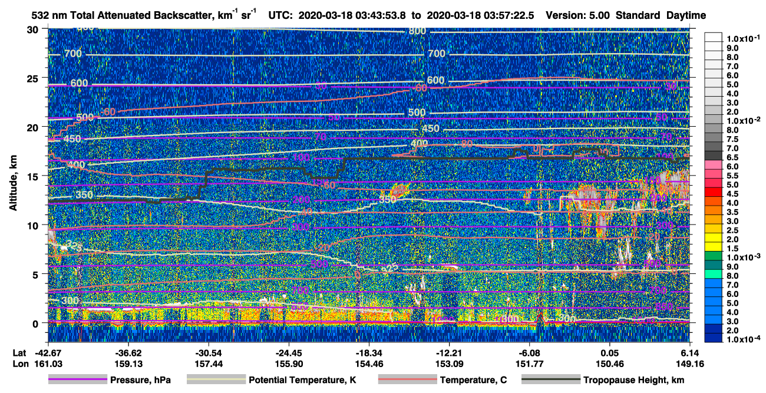This screenshot has height=393, width=766.
Task: Click the longitude value 154.46
Action: [369, 364]
